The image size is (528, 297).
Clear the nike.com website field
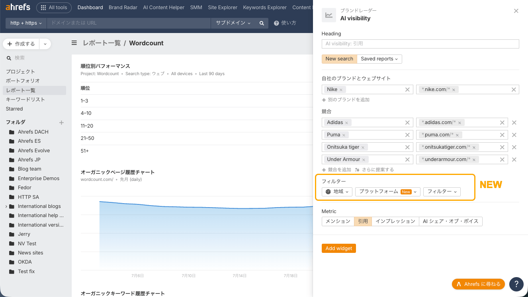point(514,89)
